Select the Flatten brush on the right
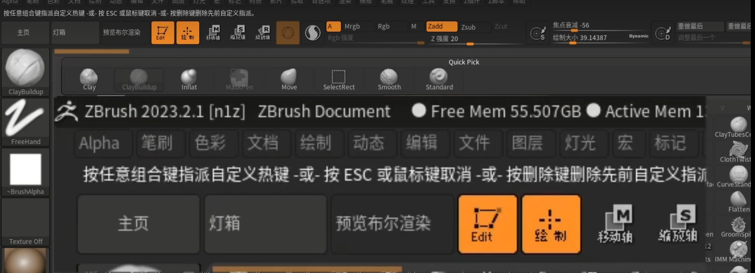 coord(738,202)
